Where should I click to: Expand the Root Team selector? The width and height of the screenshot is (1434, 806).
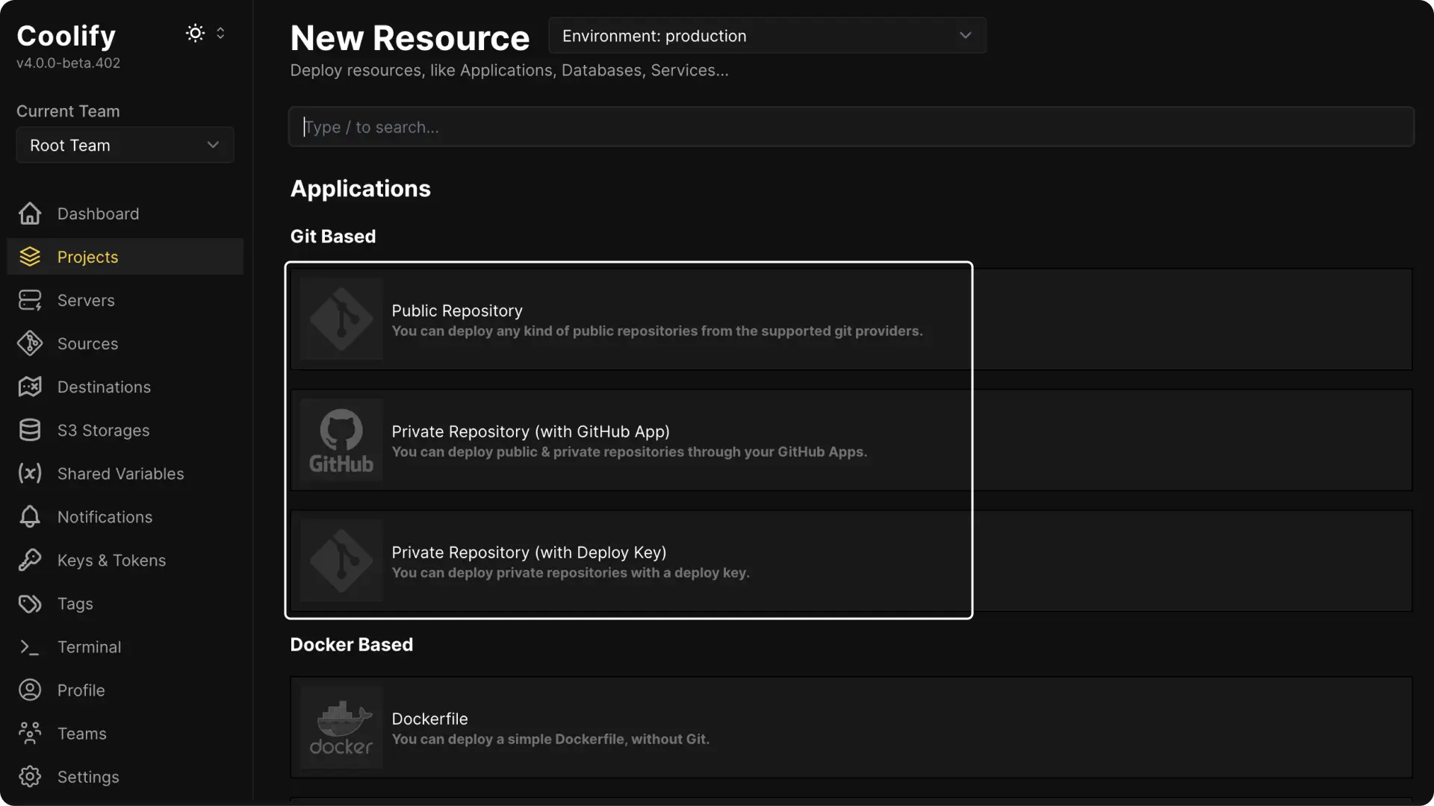124,145
